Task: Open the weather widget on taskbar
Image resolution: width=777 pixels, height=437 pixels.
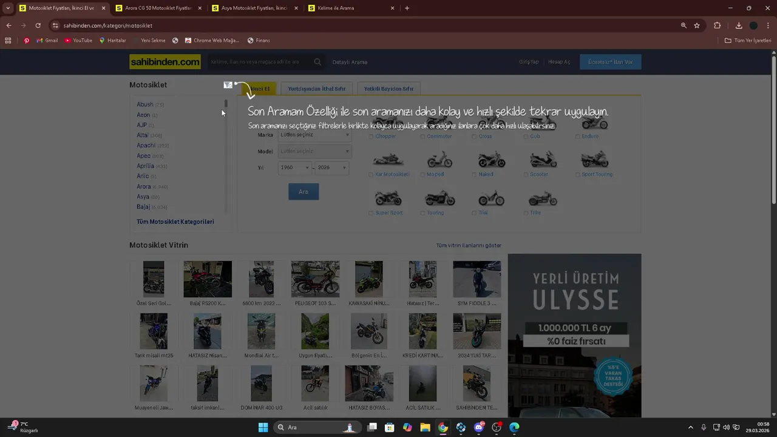Action: click(x=22, y=427)
